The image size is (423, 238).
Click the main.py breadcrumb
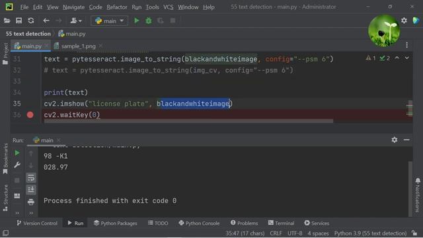[72, 34]
